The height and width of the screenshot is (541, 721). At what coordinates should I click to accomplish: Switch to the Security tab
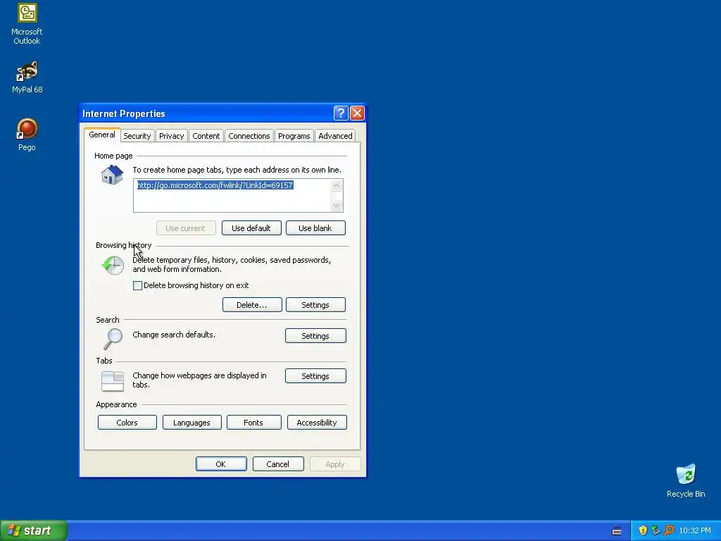coord(137,136)
